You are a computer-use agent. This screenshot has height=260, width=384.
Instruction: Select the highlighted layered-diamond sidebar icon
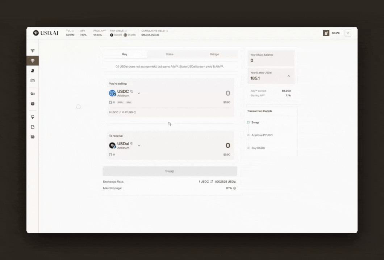click(33, 61)
